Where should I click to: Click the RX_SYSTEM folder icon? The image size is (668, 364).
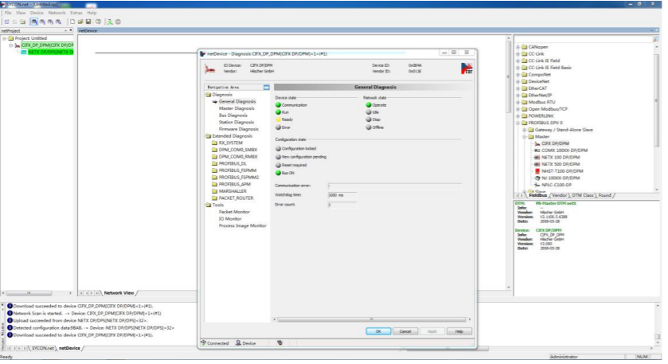pos(215,143)
